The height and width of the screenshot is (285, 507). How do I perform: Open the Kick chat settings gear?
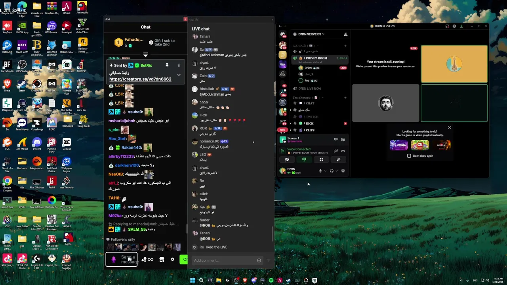point(172,260)
